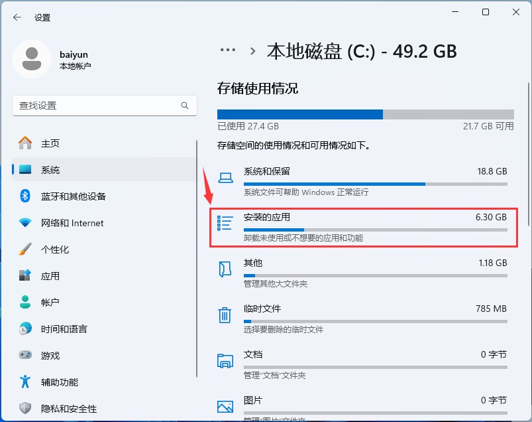Click the 辅助功能 accessibility icon
532x422 pixels.
(25, 382)
